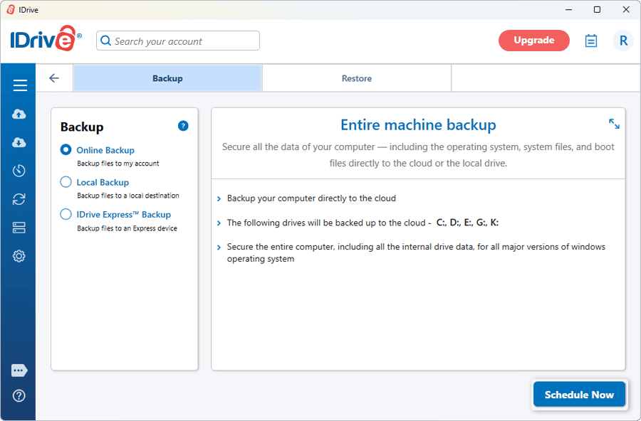
Task: Click the Upgrade button
Action: pyautogui.click(x=534, y=41)
